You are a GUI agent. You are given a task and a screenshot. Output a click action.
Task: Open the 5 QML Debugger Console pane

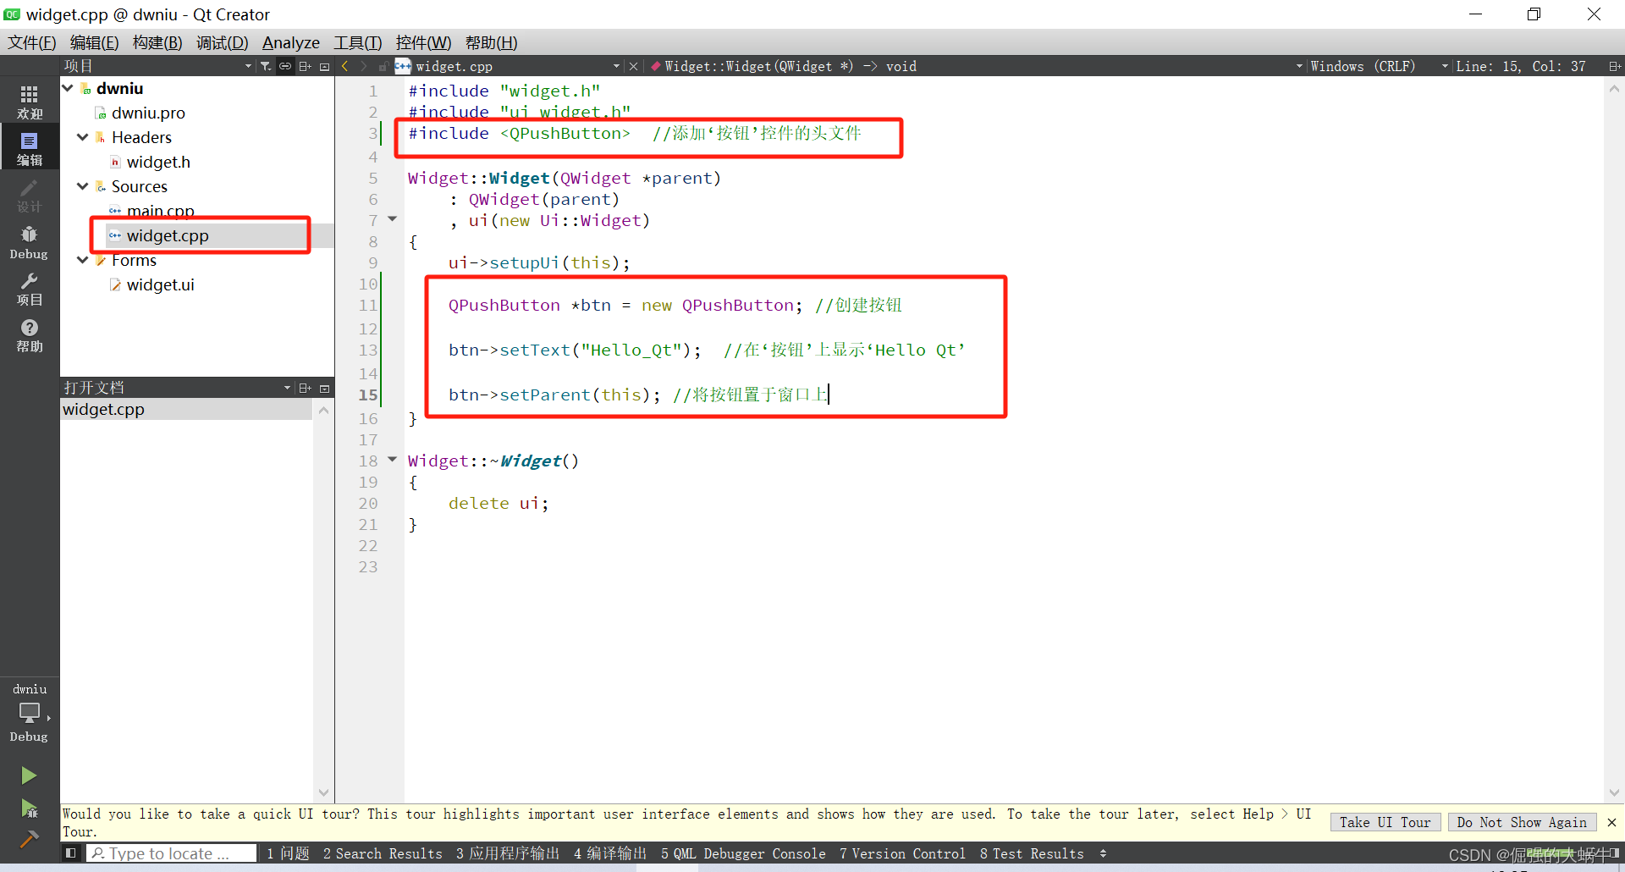pos(743,853)
